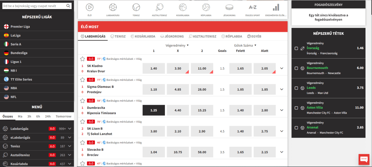The height and width of the screenshot is (167, 372).
Task: Click the live chat icon
Action: (x=364, y=159)
